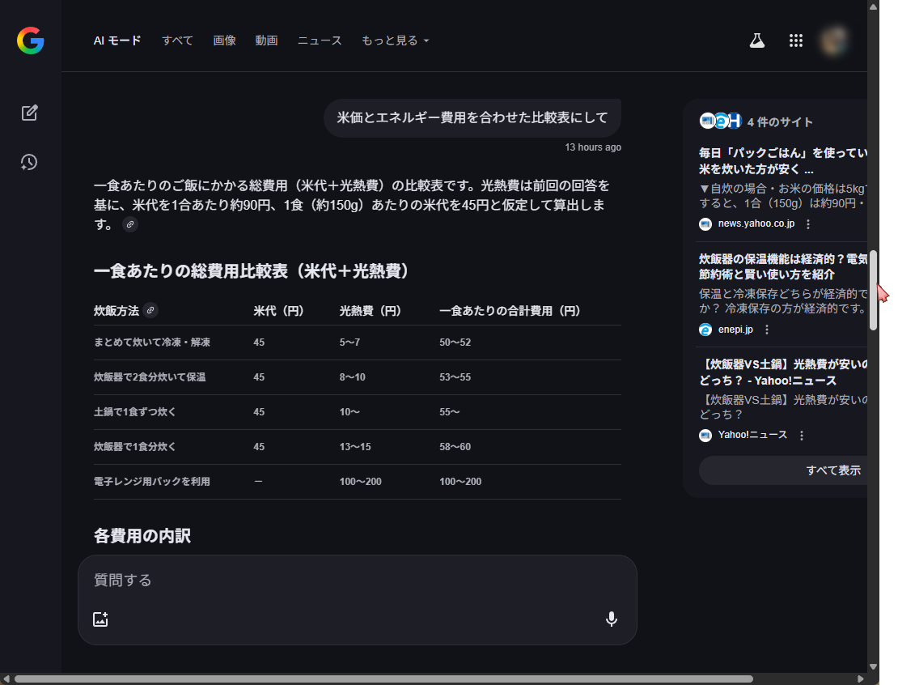Open options menu for news.yahoo.co.jp source

point(807,224)
